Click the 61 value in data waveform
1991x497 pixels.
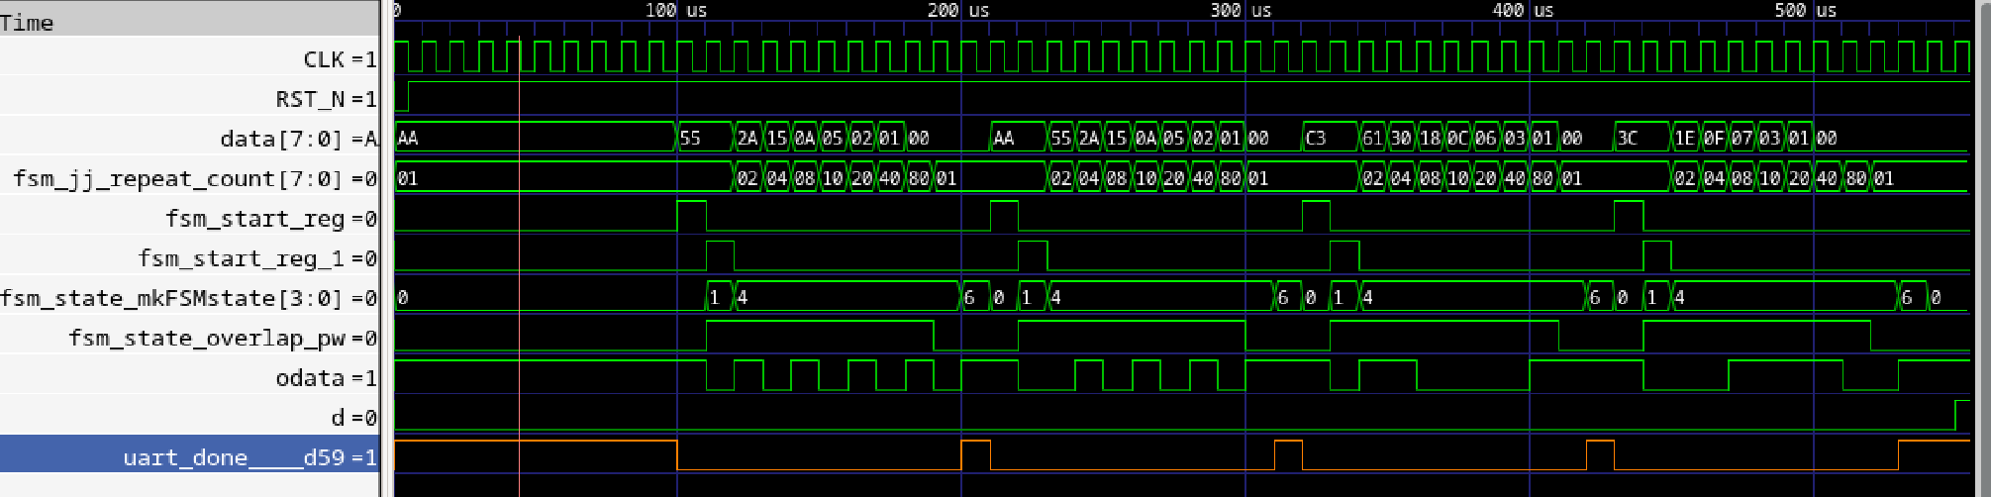click(x=1372, y=139)
